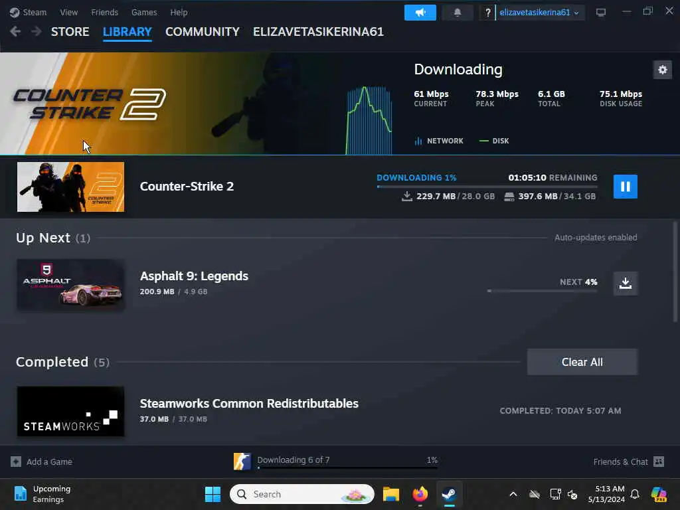This screenshot has width=680, height=510.
Task: Open Friends & Chat grid icon
Action: (x=658, y=462)
